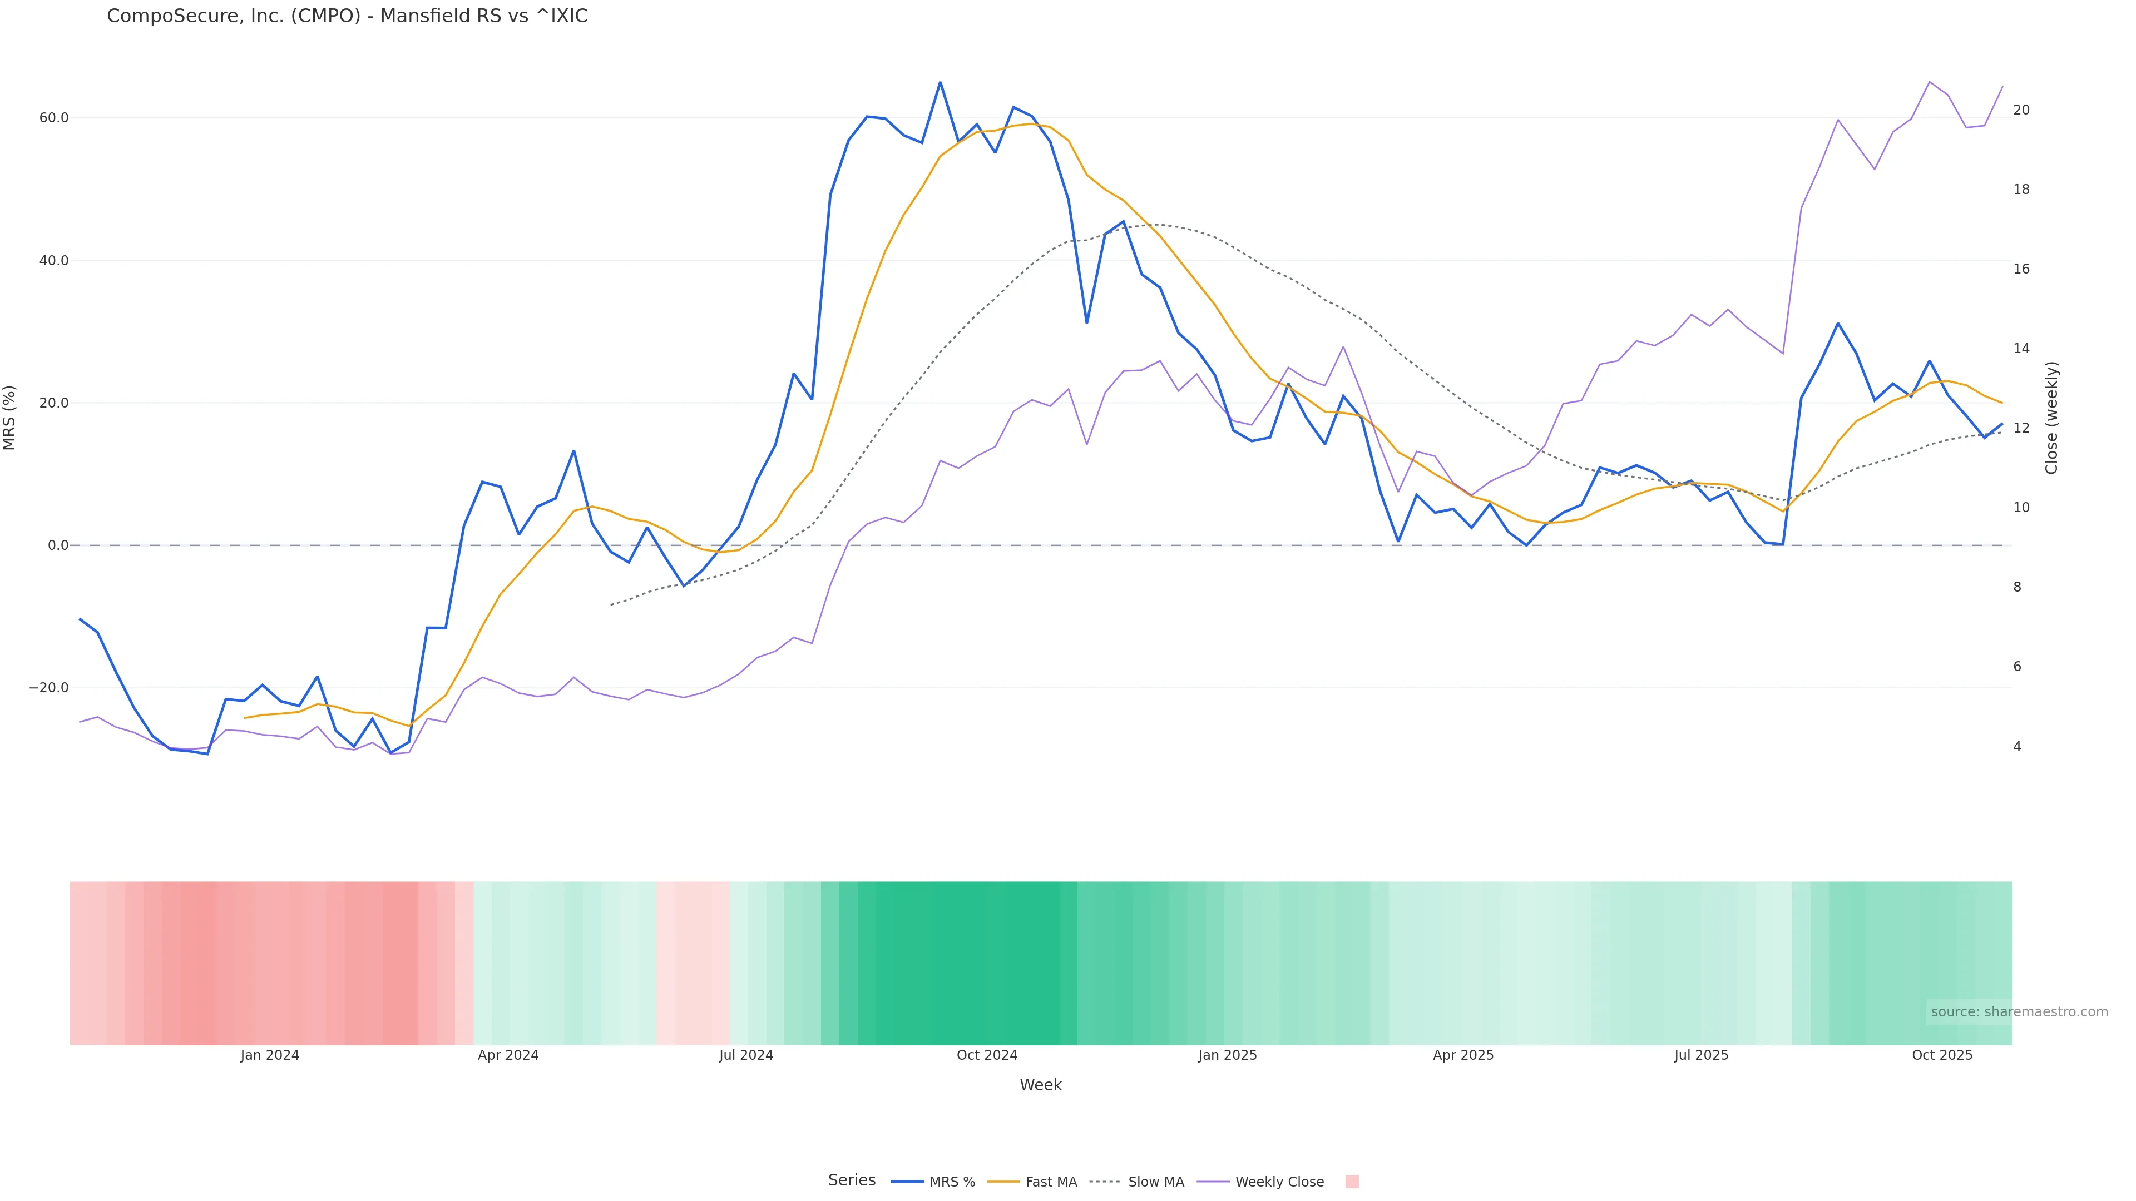Click the Jul 2025 x-axis label
2136x1201 pixels.
click(1700, 1055)
